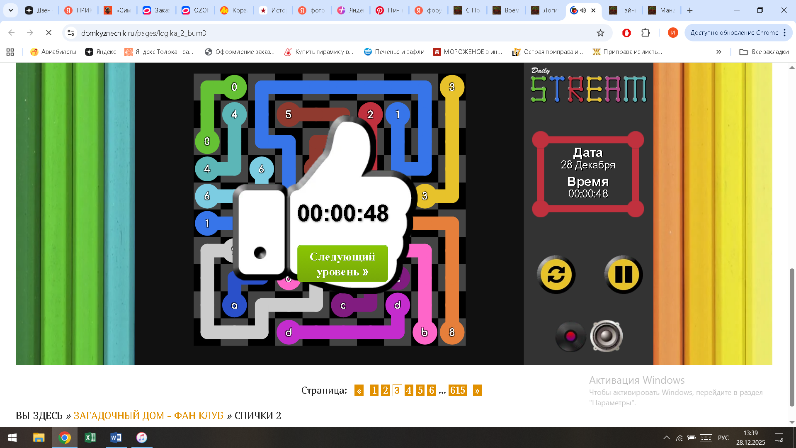Screen dimensions: 796x448
Task: Open the Все закладки folder
Action: 764,51
